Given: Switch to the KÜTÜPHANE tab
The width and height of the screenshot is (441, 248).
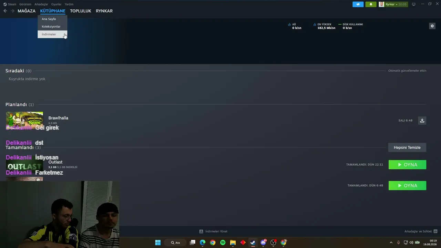Looking at the screenshot, I should (x=53, y=11).
